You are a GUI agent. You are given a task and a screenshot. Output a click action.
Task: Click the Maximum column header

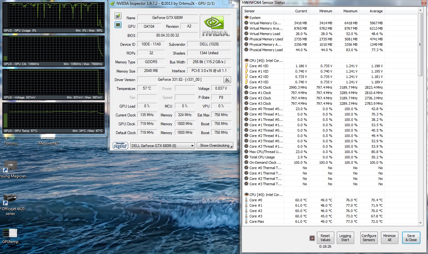point(347,11)
